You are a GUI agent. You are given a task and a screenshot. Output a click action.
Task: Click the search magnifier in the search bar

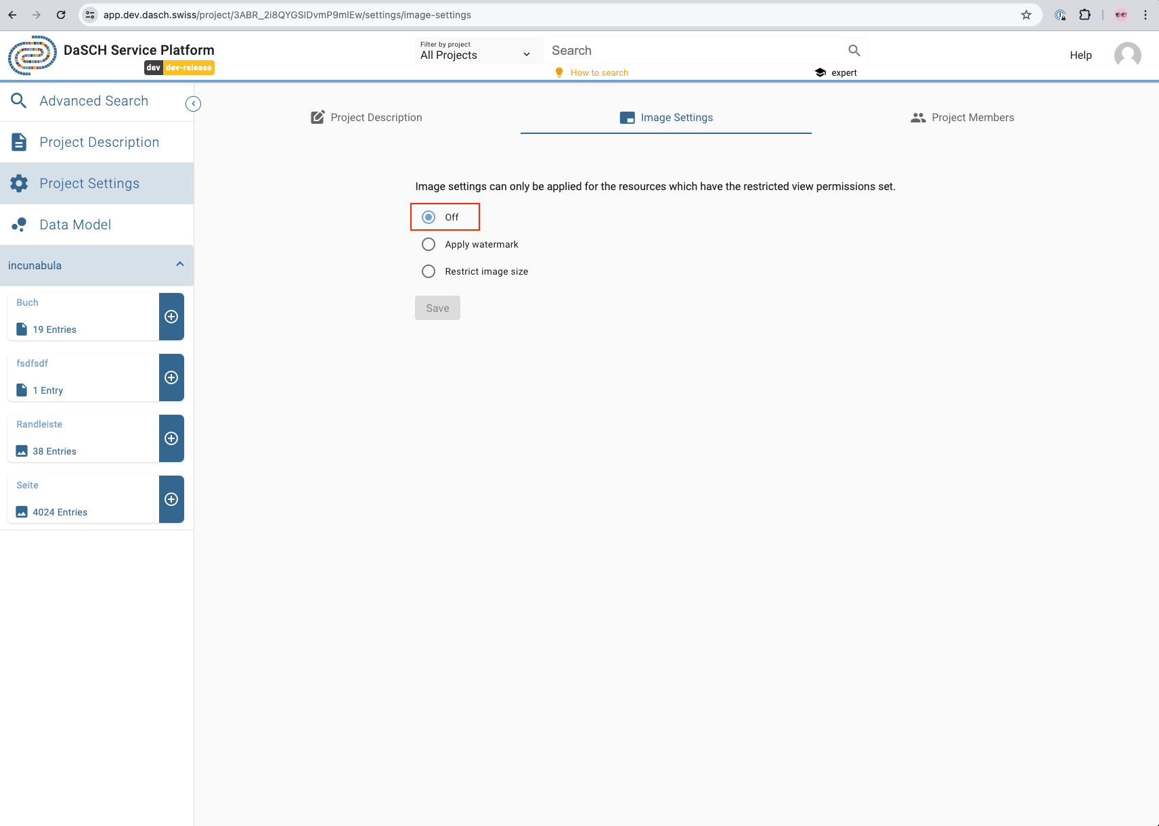pyautogui.click(x=853, y=50)
